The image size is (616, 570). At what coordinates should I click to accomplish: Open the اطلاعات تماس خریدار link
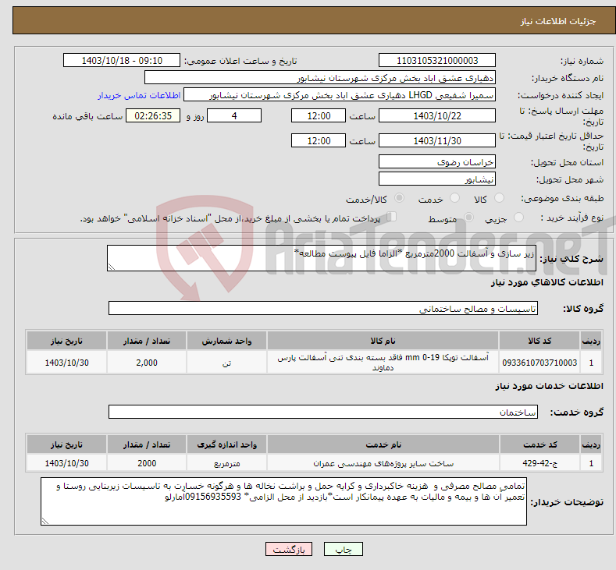click(139, 95)
